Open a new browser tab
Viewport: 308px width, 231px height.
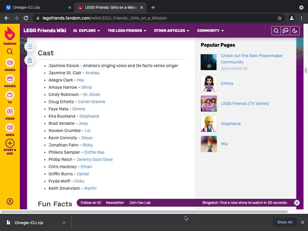click(153, 8)
